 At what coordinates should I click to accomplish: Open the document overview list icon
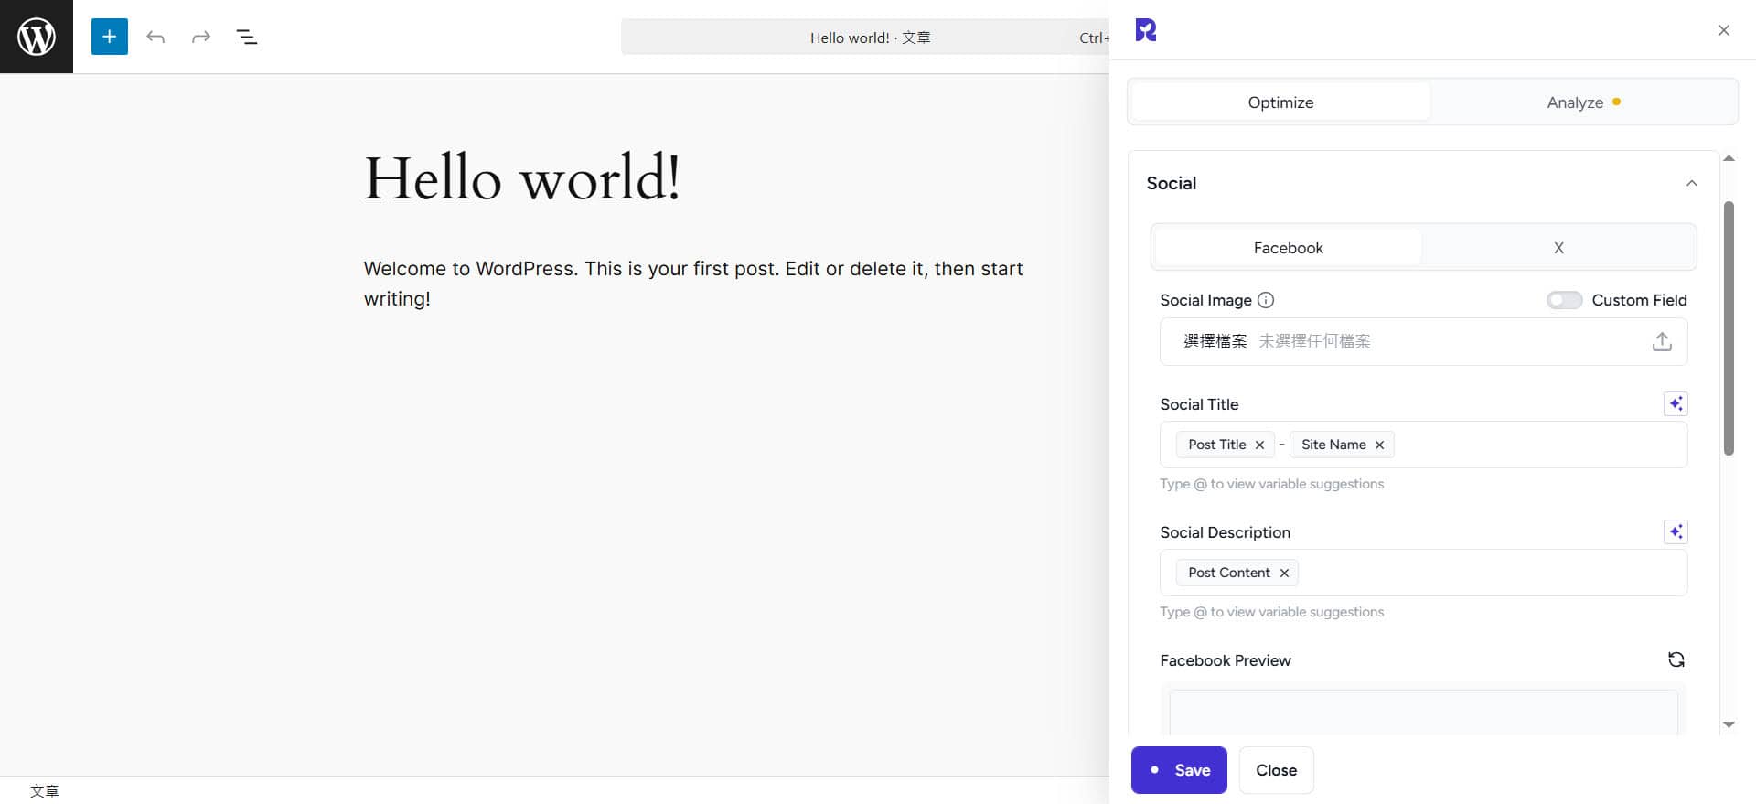[247, 37]
